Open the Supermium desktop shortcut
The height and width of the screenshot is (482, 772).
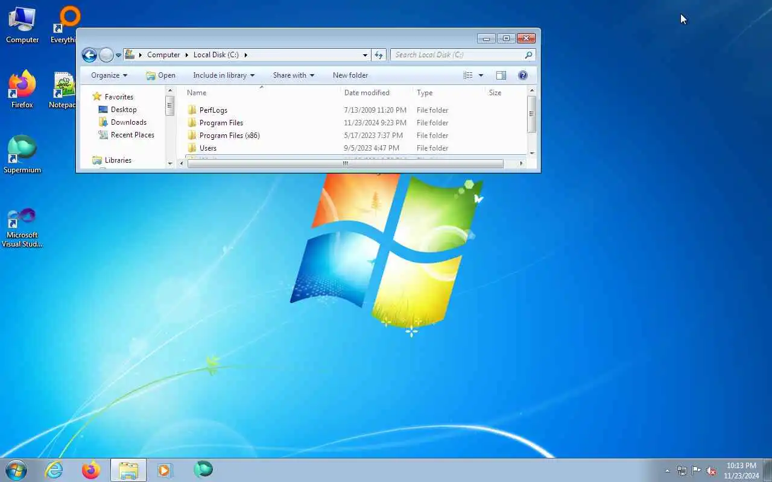point(22,155)
